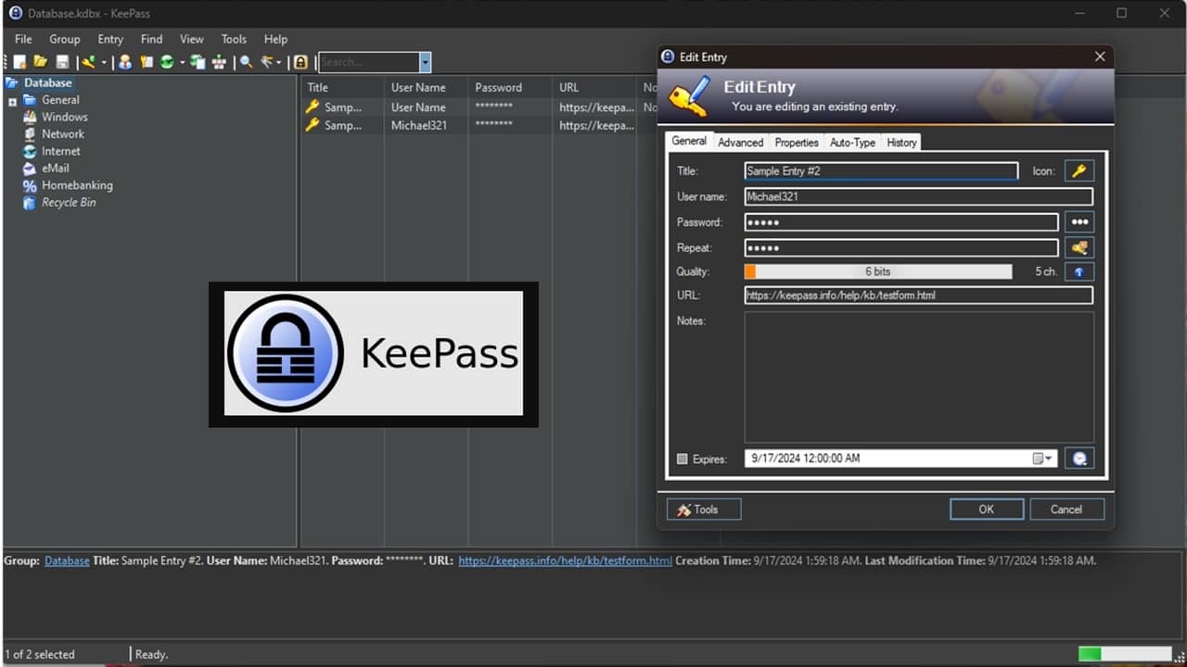Synchronize the database with the green globe icon
The width and height of the screenshot is (1187, 667).
click(169, 62)
